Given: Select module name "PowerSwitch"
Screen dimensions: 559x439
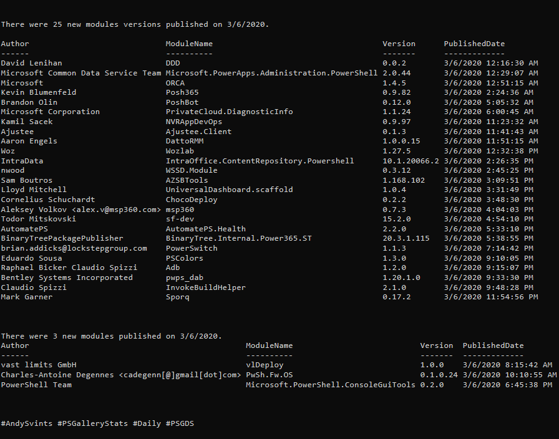Looking at the screenshot, I should click(x=192, y=248).
